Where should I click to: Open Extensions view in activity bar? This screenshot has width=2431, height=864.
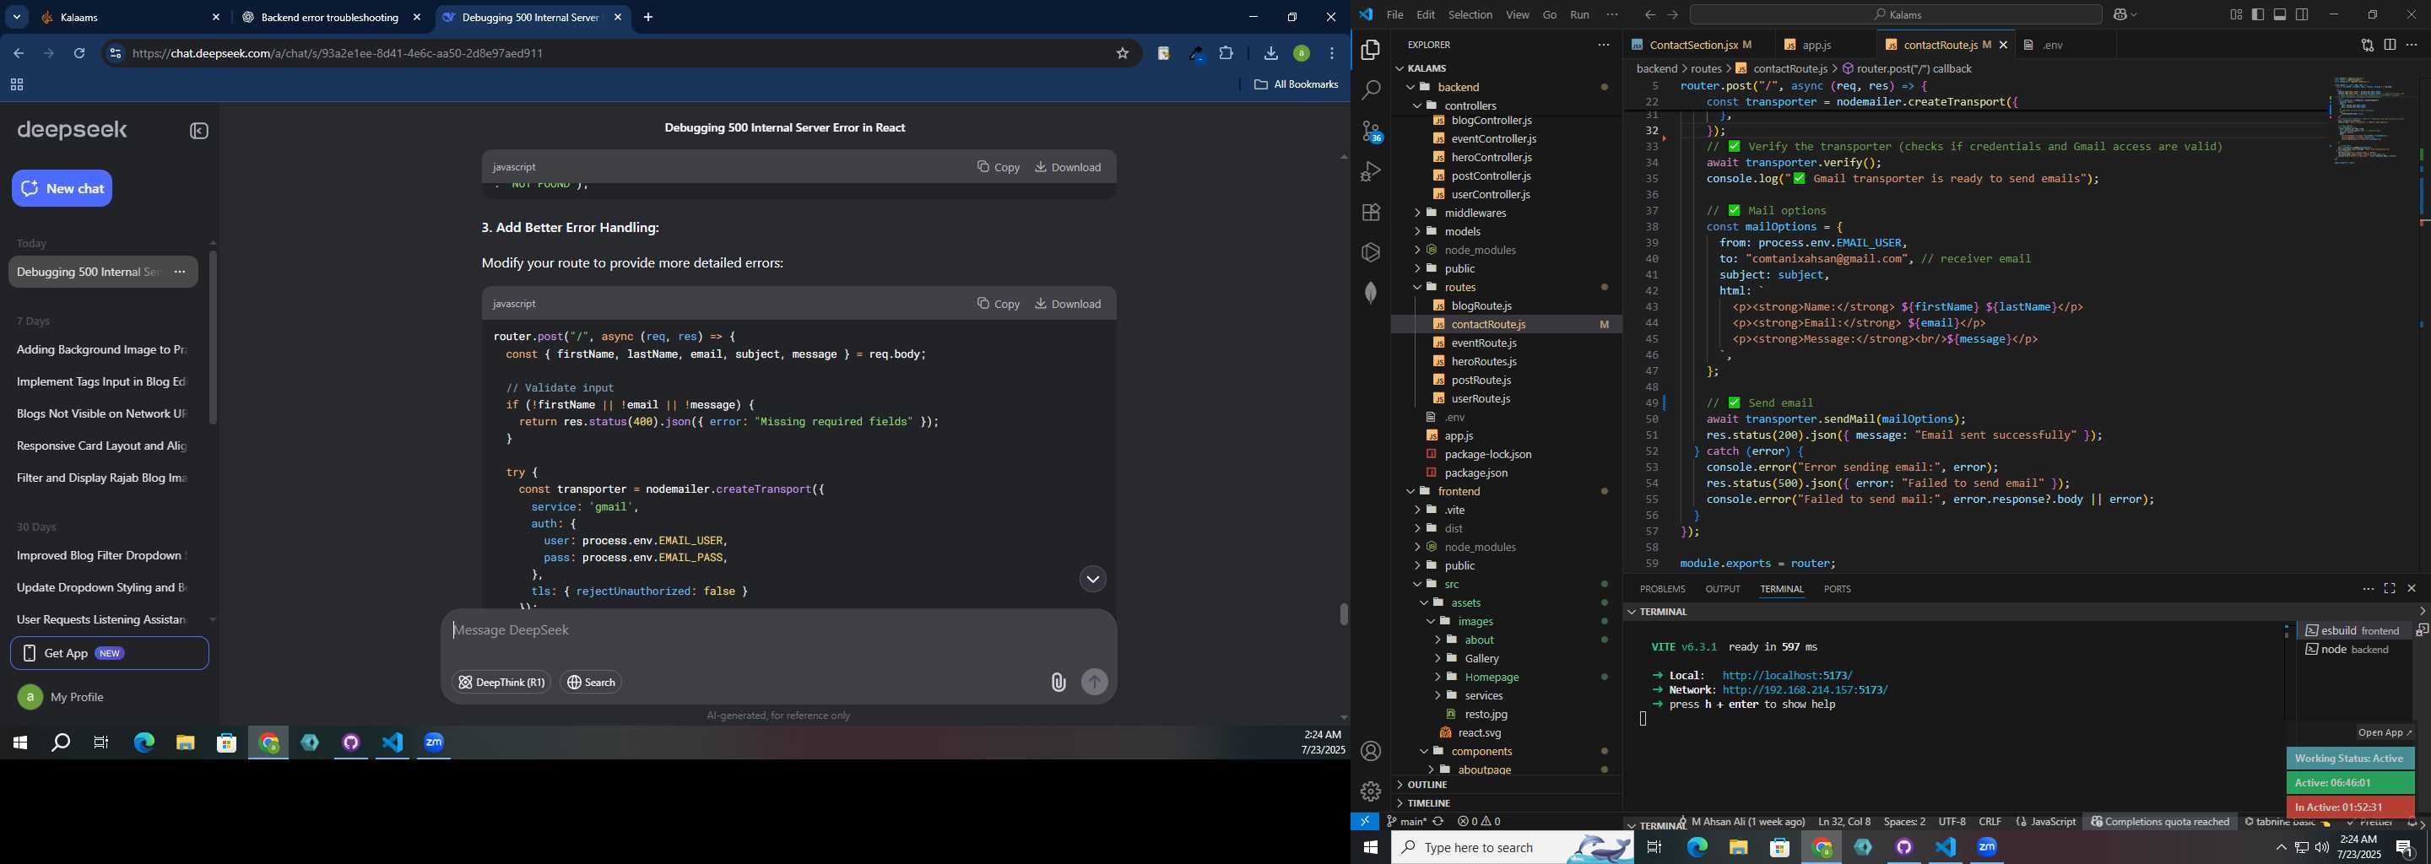click(x=1370, y=213)
